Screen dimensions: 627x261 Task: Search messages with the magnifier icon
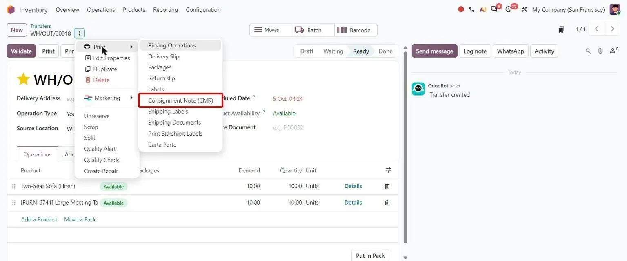click(x=588, y=51)
